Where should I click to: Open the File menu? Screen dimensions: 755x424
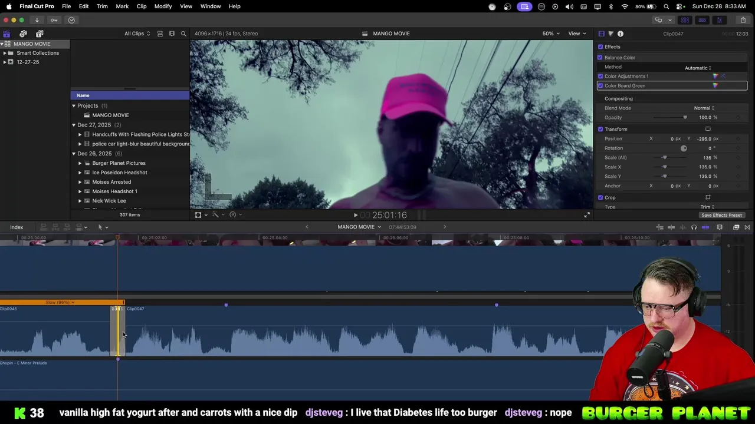(x=66, y=6)
